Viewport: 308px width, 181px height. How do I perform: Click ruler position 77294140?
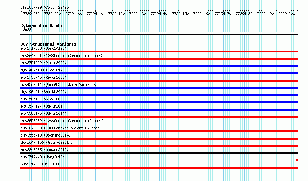(159, 14)
